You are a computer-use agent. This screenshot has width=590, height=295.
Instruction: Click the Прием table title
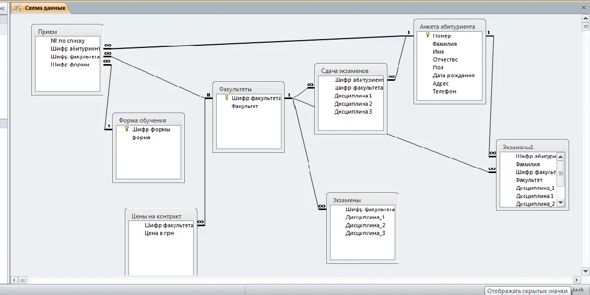[48, 32]
